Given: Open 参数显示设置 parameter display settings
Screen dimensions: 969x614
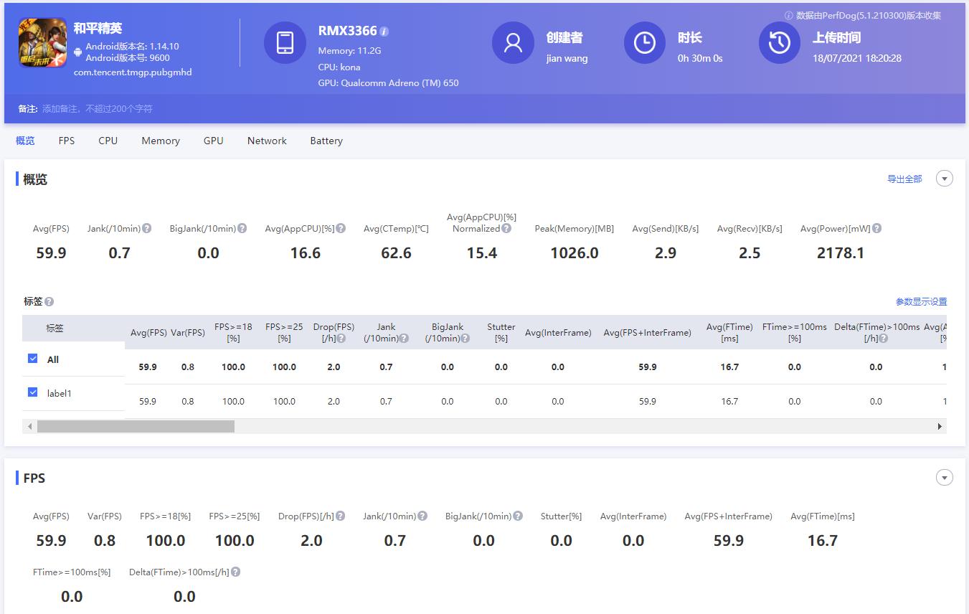Looking at the screenshot, I should point(921,302).
